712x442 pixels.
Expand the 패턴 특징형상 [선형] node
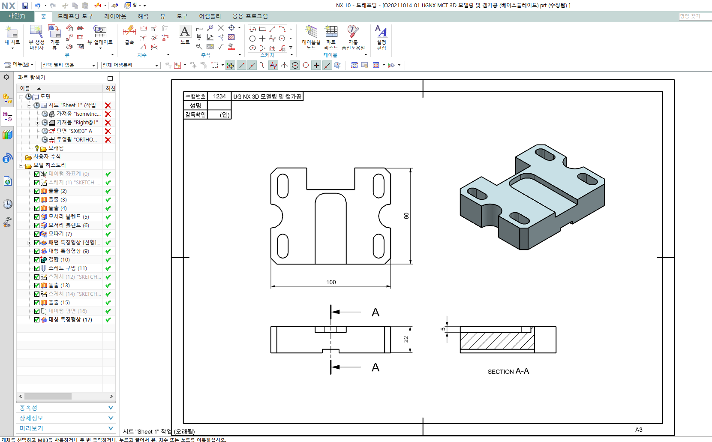pyautogui.click(x=30, y=243)
